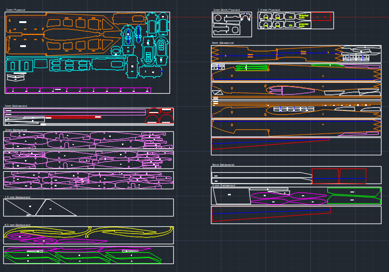Click the "1.5 mm Balsawood" label
389x272 pixels.
tap(17, 197)
